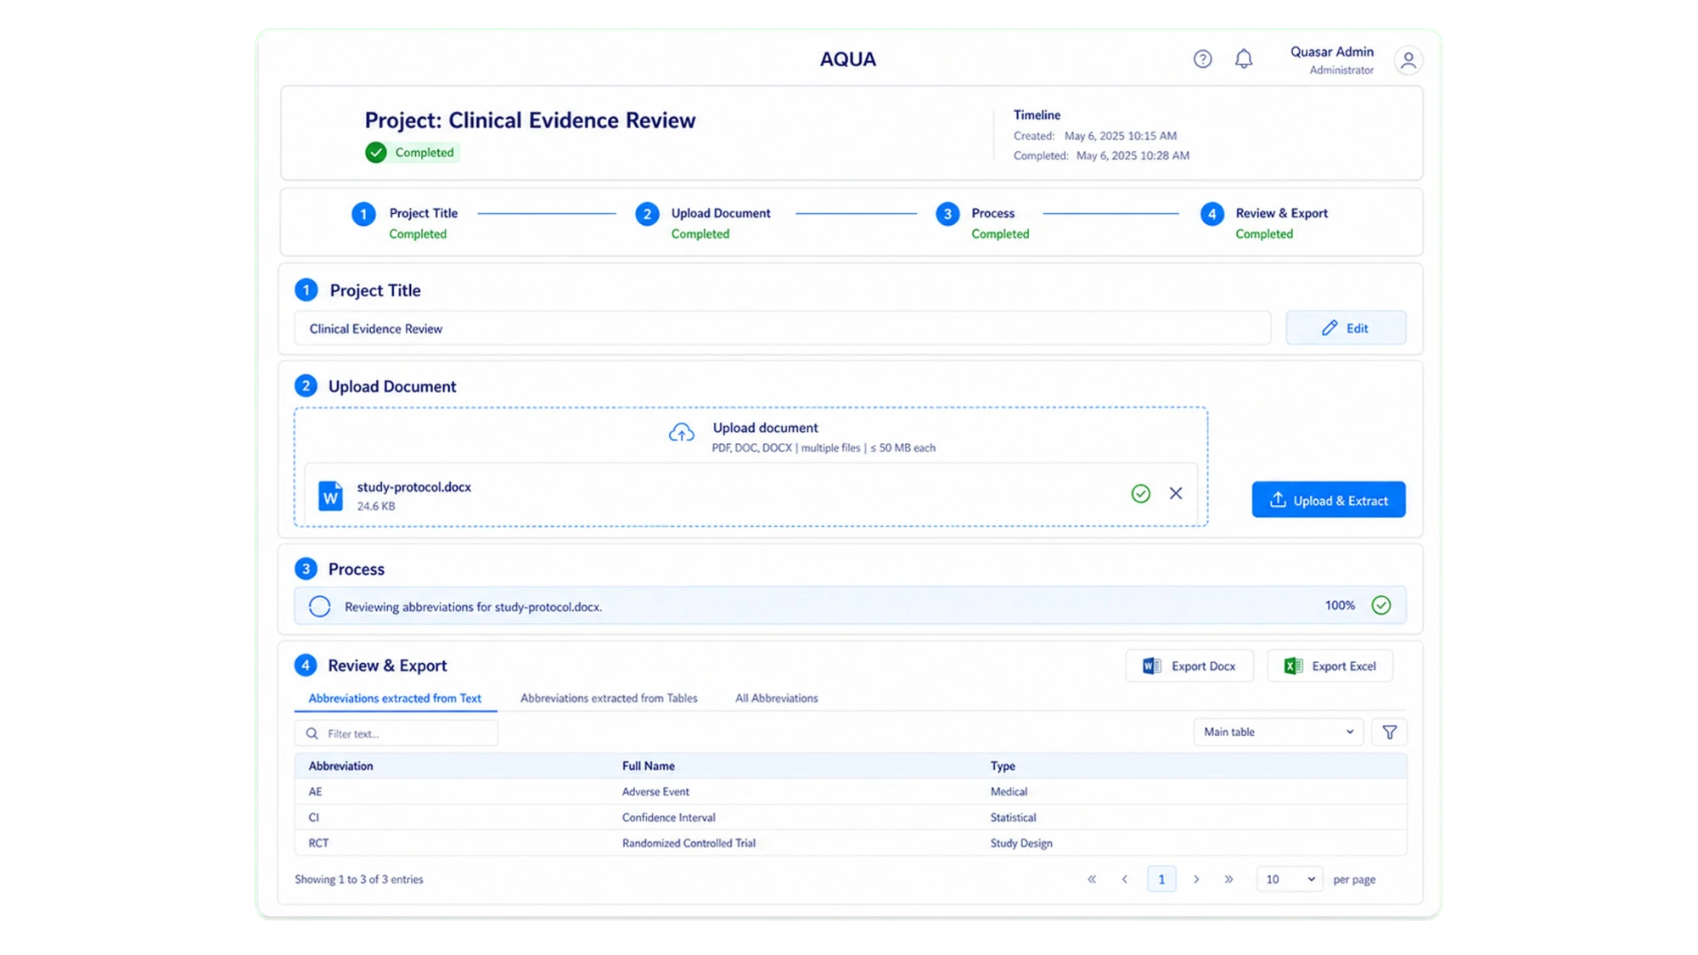Click Export Docx button

(1189, 666)
